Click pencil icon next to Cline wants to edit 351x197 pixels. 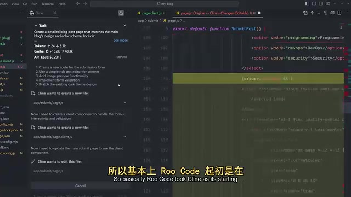(33, 161)
